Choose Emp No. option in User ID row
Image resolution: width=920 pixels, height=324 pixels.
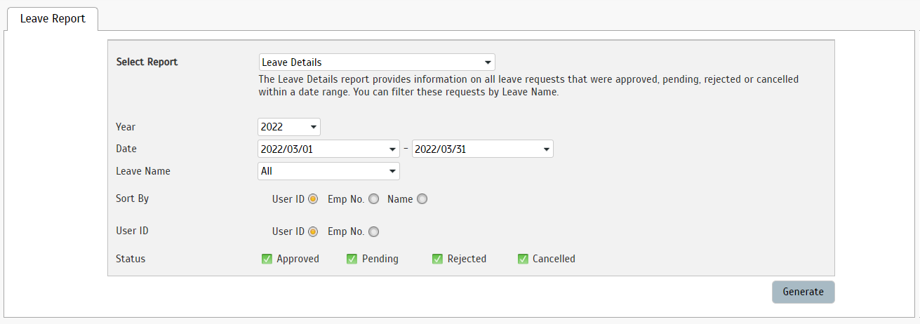(373, 231)
